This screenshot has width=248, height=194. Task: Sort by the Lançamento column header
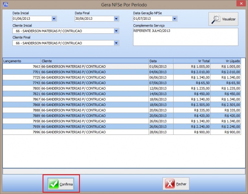coord(22,61)
